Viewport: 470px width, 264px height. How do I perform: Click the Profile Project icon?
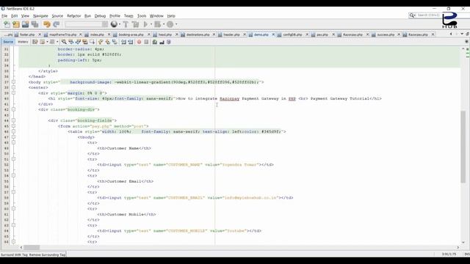click(x=170, y=24)
